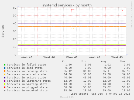Click the 'Services in exited state' label
The height and width of the screenshot is (100, 134).
click(x=26, y=74)
